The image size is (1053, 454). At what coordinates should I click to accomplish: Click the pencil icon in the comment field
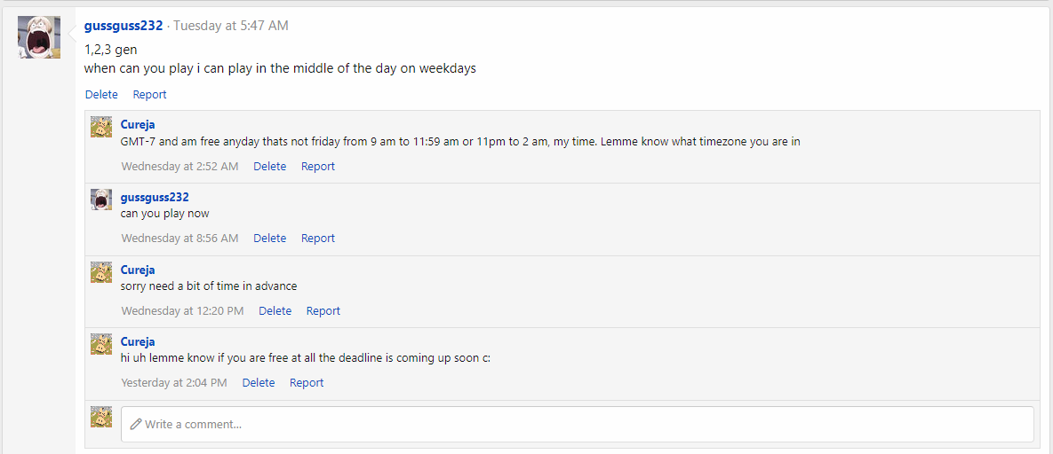[136, 424]
